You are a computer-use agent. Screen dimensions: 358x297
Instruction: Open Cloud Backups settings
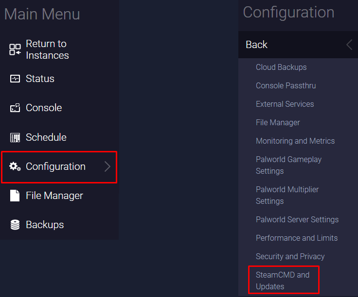click(x=281, y=67)
